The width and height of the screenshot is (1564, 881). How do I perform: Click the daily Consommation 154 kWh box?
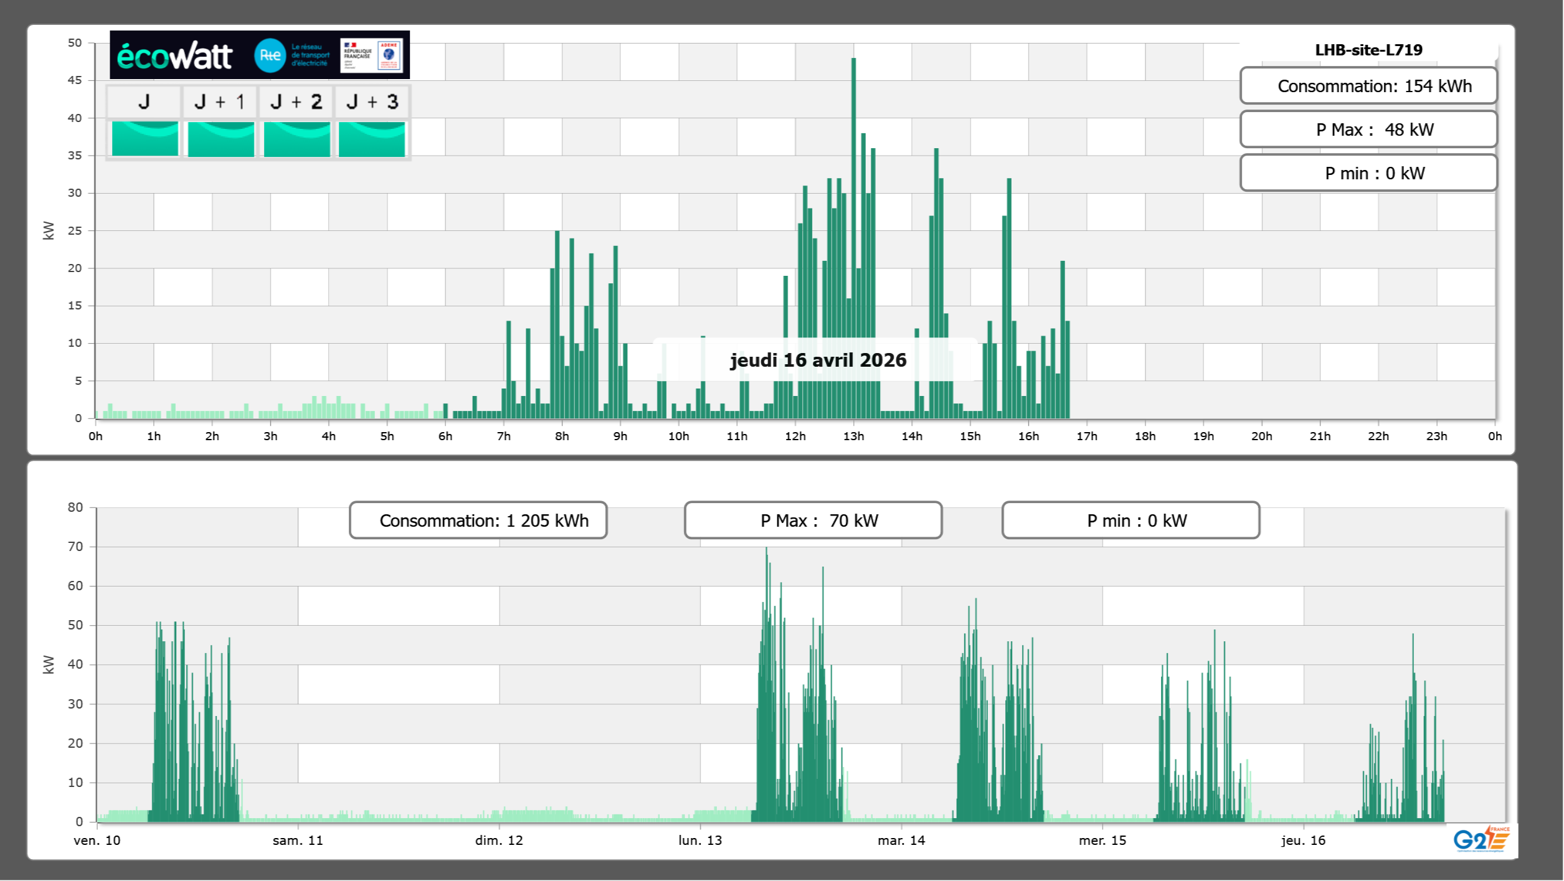click(1368, 86)
